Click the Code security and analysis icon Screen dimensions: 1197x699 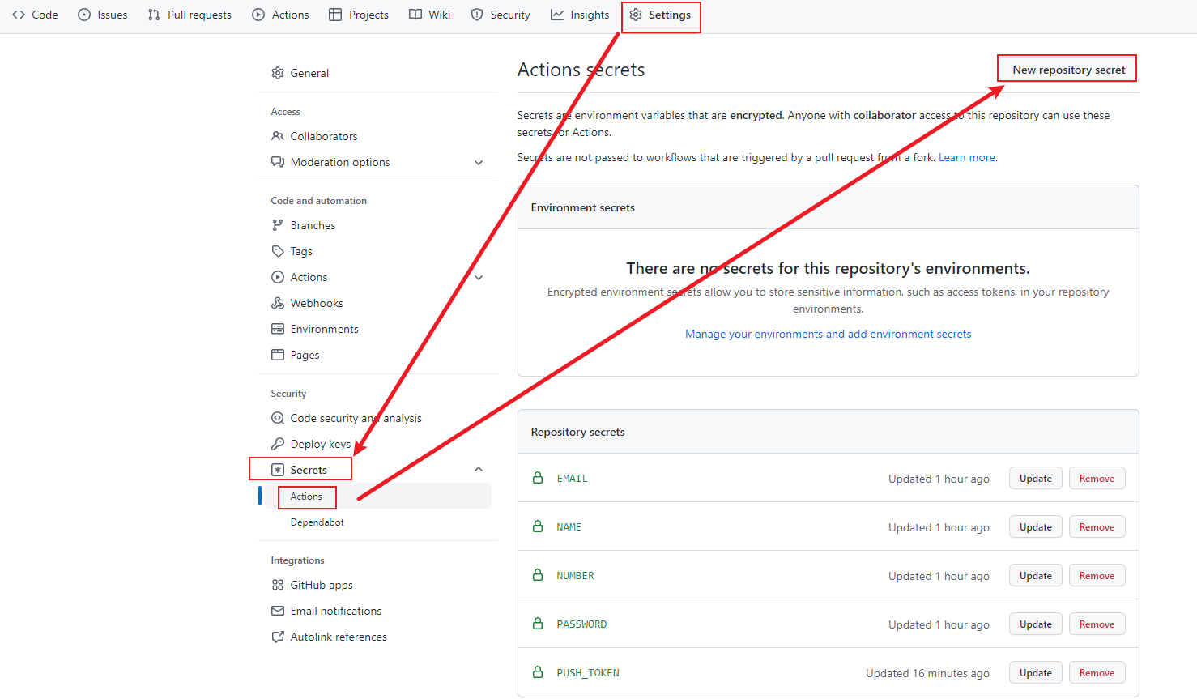278,418
